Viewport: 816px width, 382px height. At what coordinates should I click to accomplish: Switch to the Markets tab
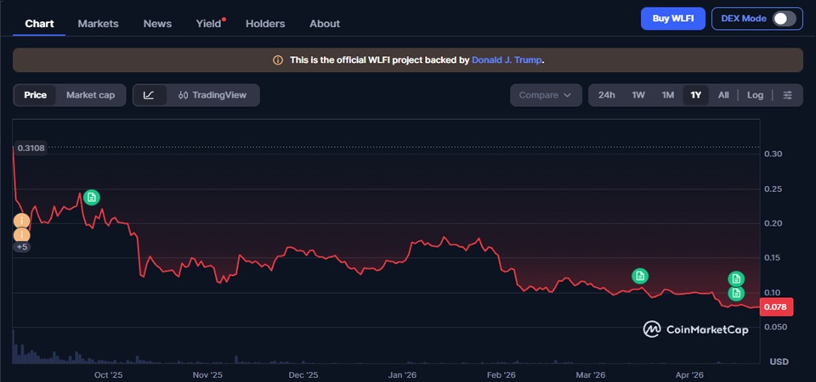(99, 24)
